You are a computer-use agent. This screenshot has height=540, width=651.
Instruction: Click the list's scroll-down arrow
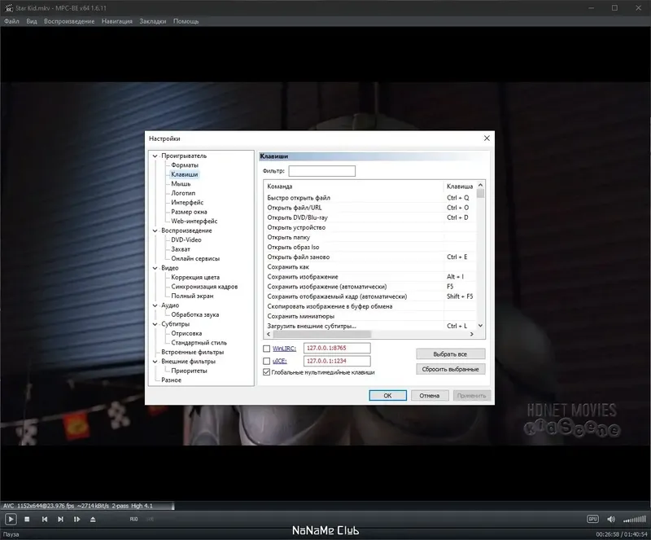480,326
